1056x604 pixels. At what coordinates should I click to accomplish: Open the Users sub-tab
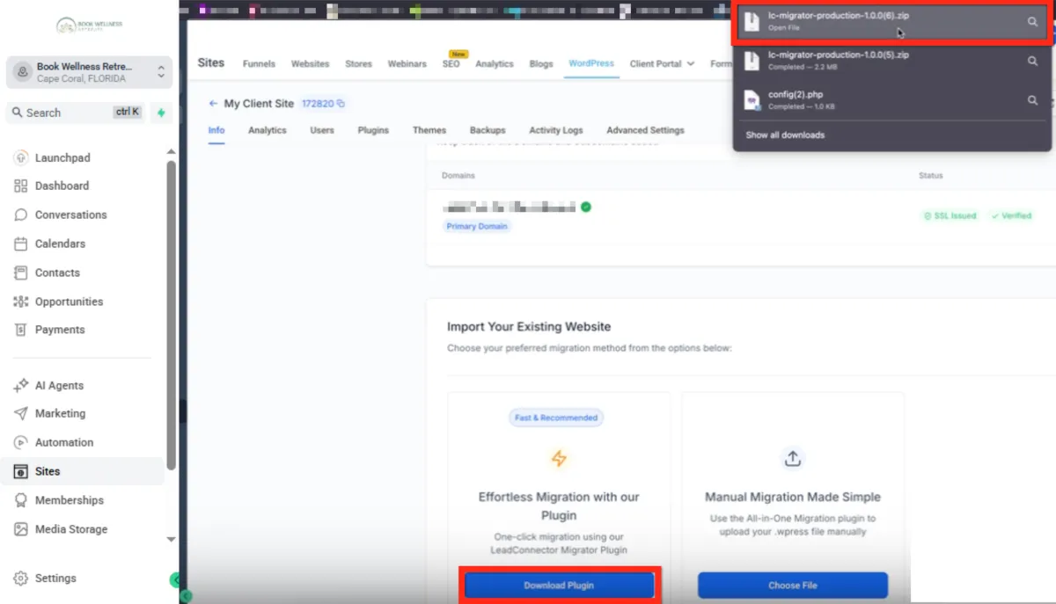tap(322, 130)
